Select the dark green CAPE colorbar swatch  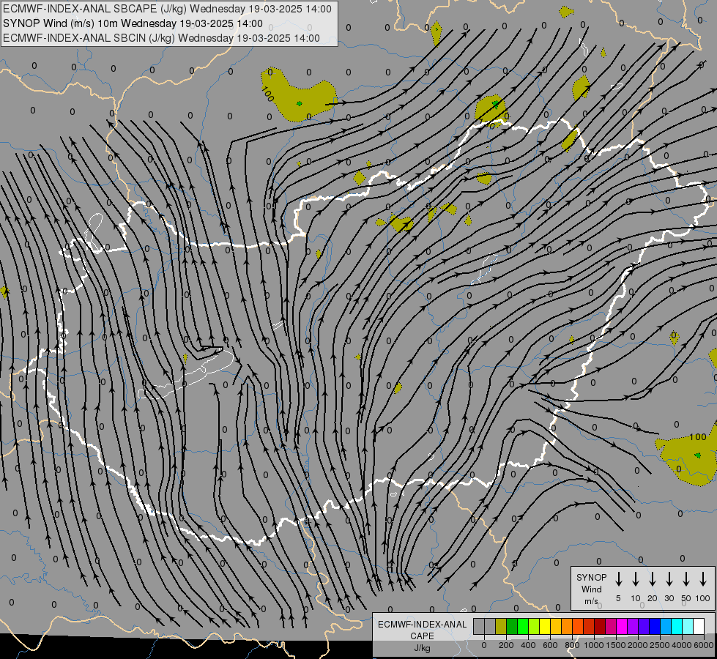tap(512, 627)
